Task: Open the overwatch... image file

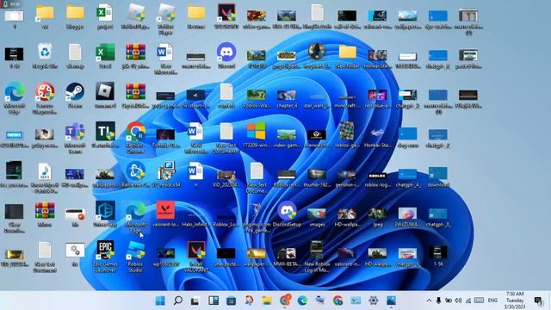Action: [317, 138]
